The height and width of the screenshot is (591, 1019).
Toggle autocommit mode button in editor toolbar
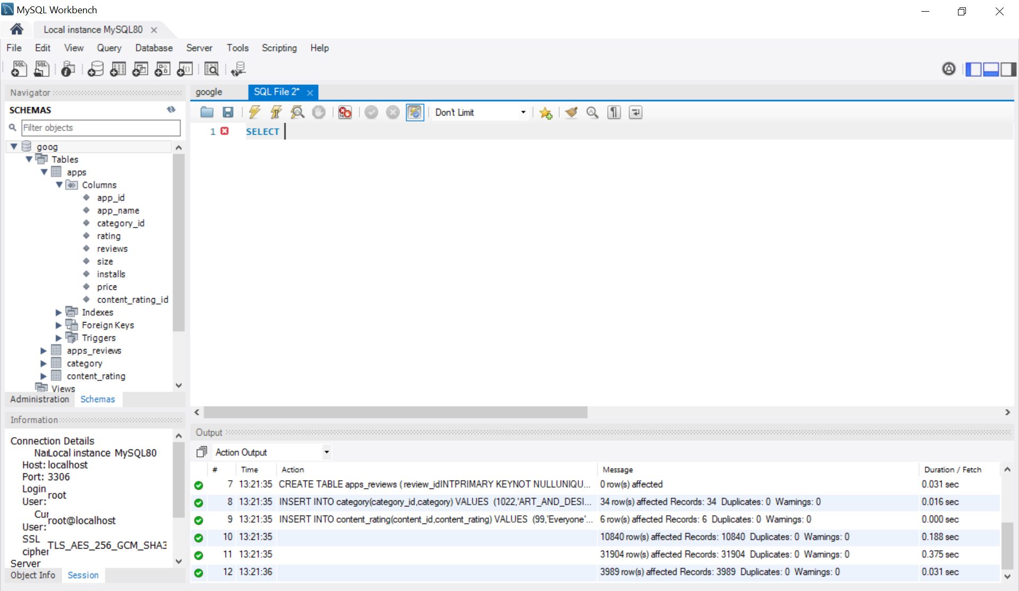click(414, 112)
